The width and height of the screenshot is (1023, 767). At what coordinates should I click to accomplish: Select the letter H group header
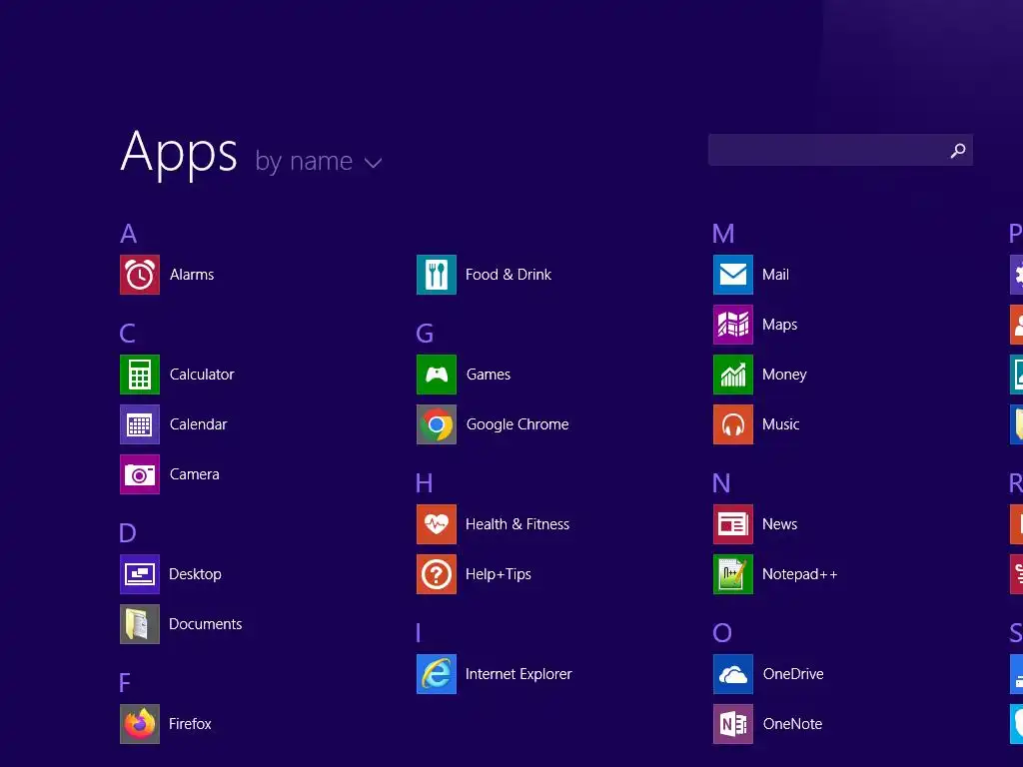pyautogui.click(x=424, y=483)
